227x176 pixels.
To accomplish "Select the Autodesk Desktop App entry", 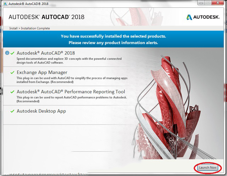I will click(x=41, y=111).
